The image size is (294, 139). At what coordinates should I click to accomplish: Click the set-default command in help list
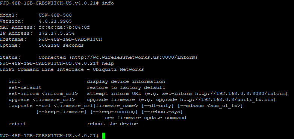25,87
